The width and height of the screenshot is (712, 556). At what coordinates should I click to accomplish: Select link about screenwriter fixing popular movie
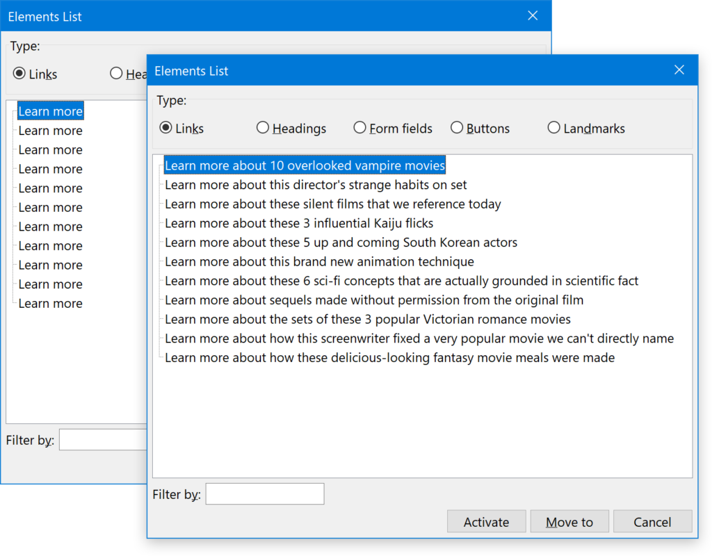(419, 338)
